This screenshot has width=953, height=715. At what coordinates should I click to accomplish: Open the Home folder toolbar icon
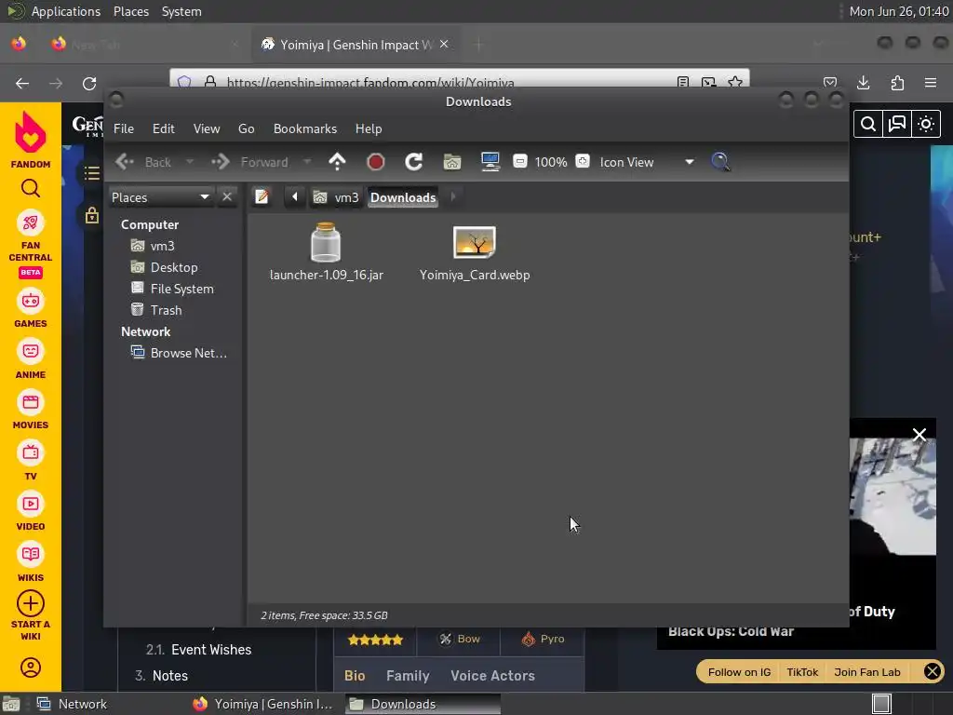[451, 162]
